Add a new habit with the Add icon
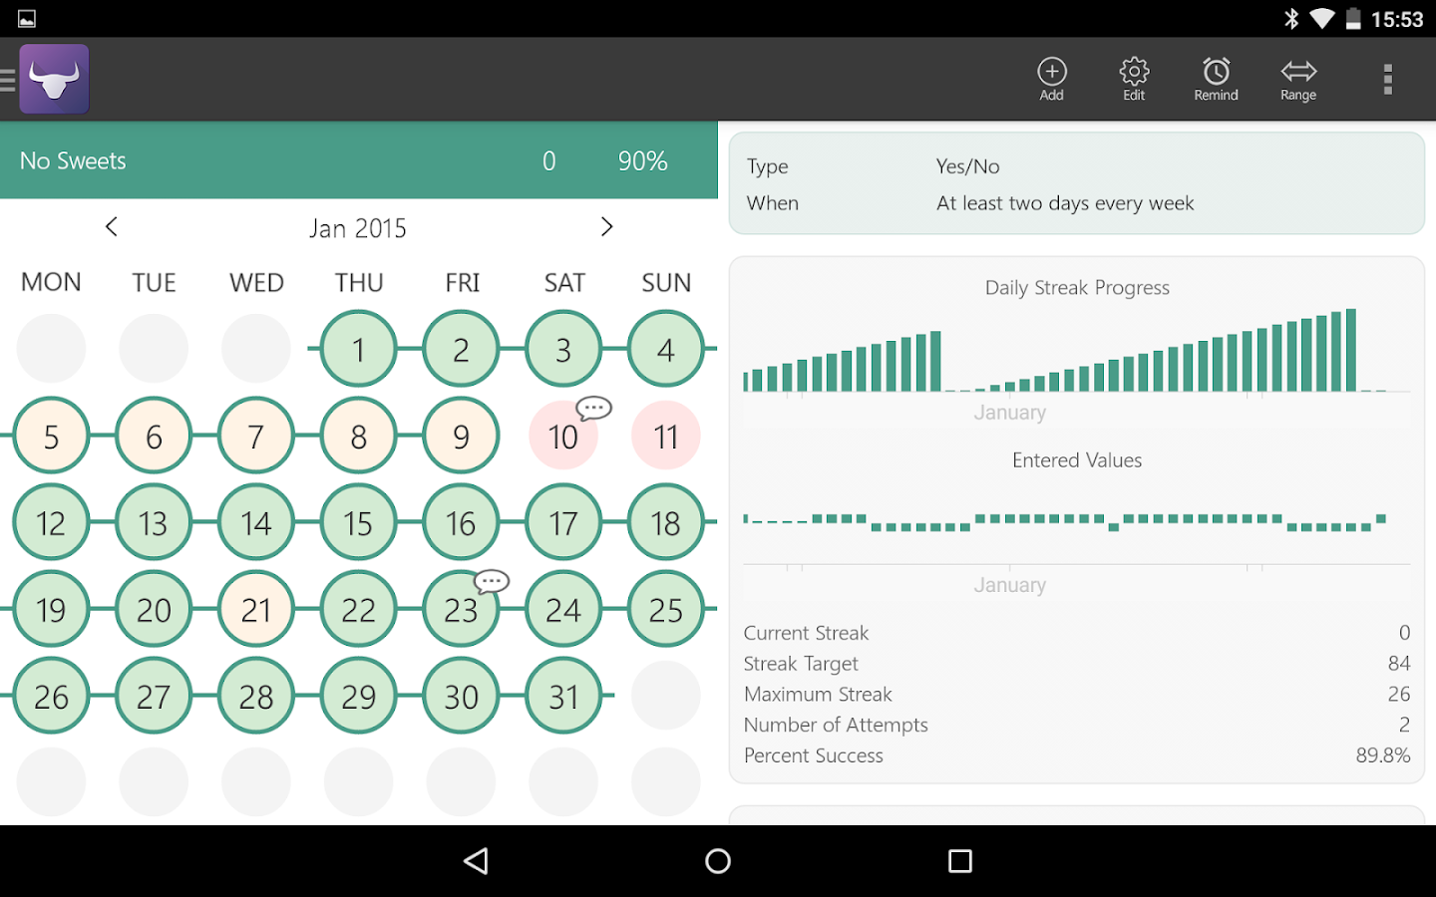 pos(1051,79)
